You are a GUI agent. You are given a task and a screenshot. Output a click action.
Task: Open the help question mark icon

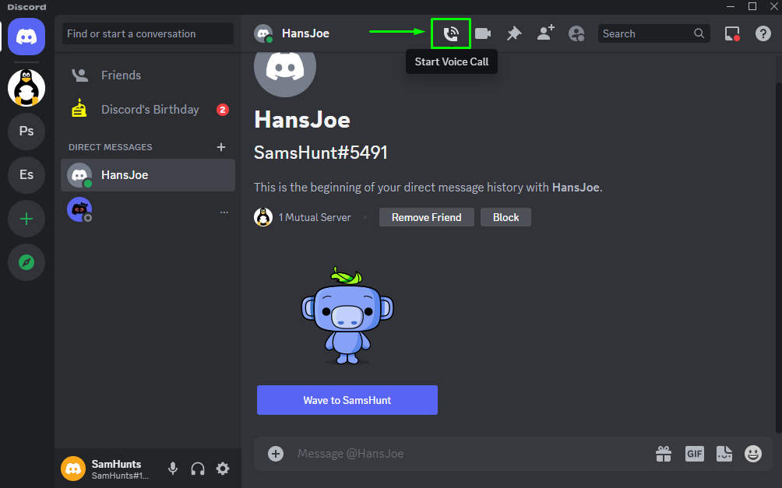click(x=763, y=33)
